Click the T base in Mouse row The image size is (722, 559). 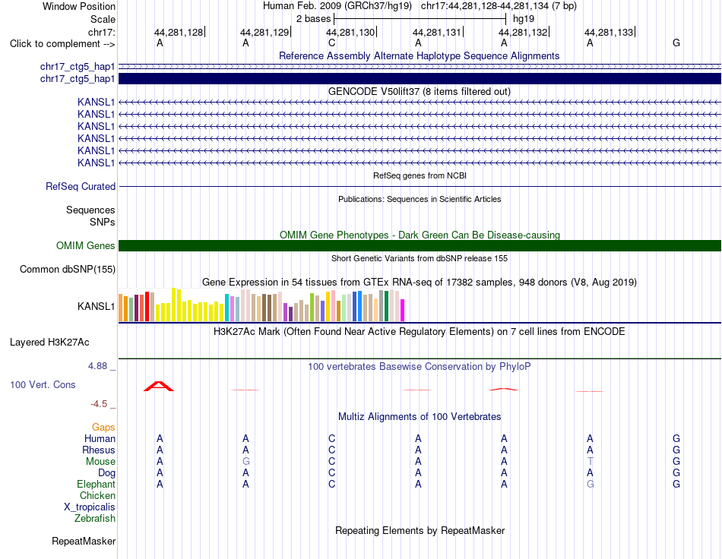click(x=590, y=462)
